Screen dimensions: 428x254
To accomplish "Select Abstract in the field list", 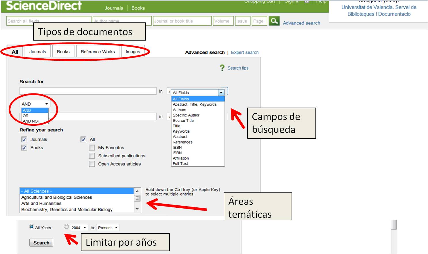I will 198,137.
